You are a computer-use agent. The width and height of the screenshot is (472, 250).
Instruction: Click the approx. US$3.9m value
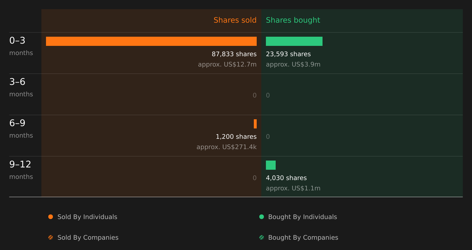(x=293, y=65)
